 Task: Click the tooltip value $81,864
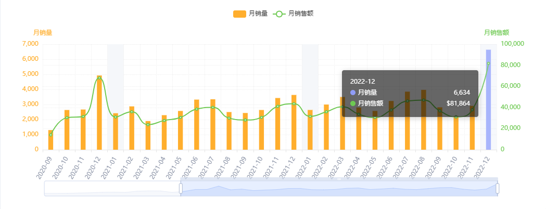pyautogui.click(x=458, y=103)
